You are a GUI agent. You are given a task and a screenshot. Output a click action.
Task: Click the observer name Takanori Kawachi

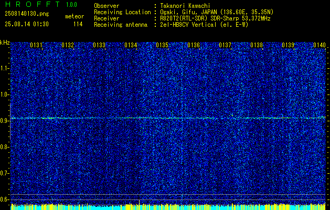(x=185, y=6)
